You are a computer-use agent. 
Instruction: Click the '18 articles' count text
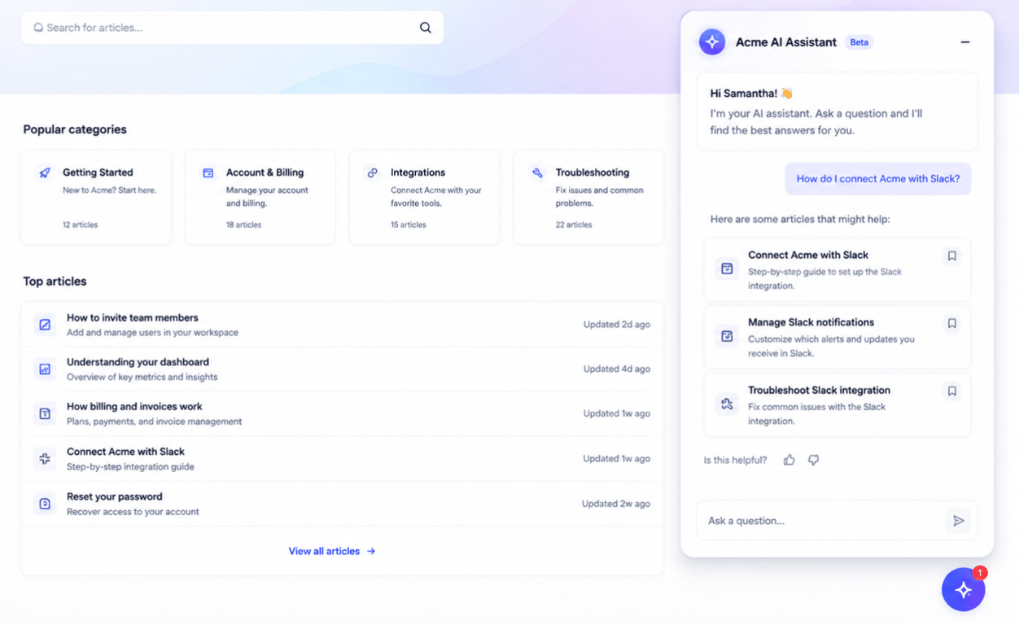[243, 225]
